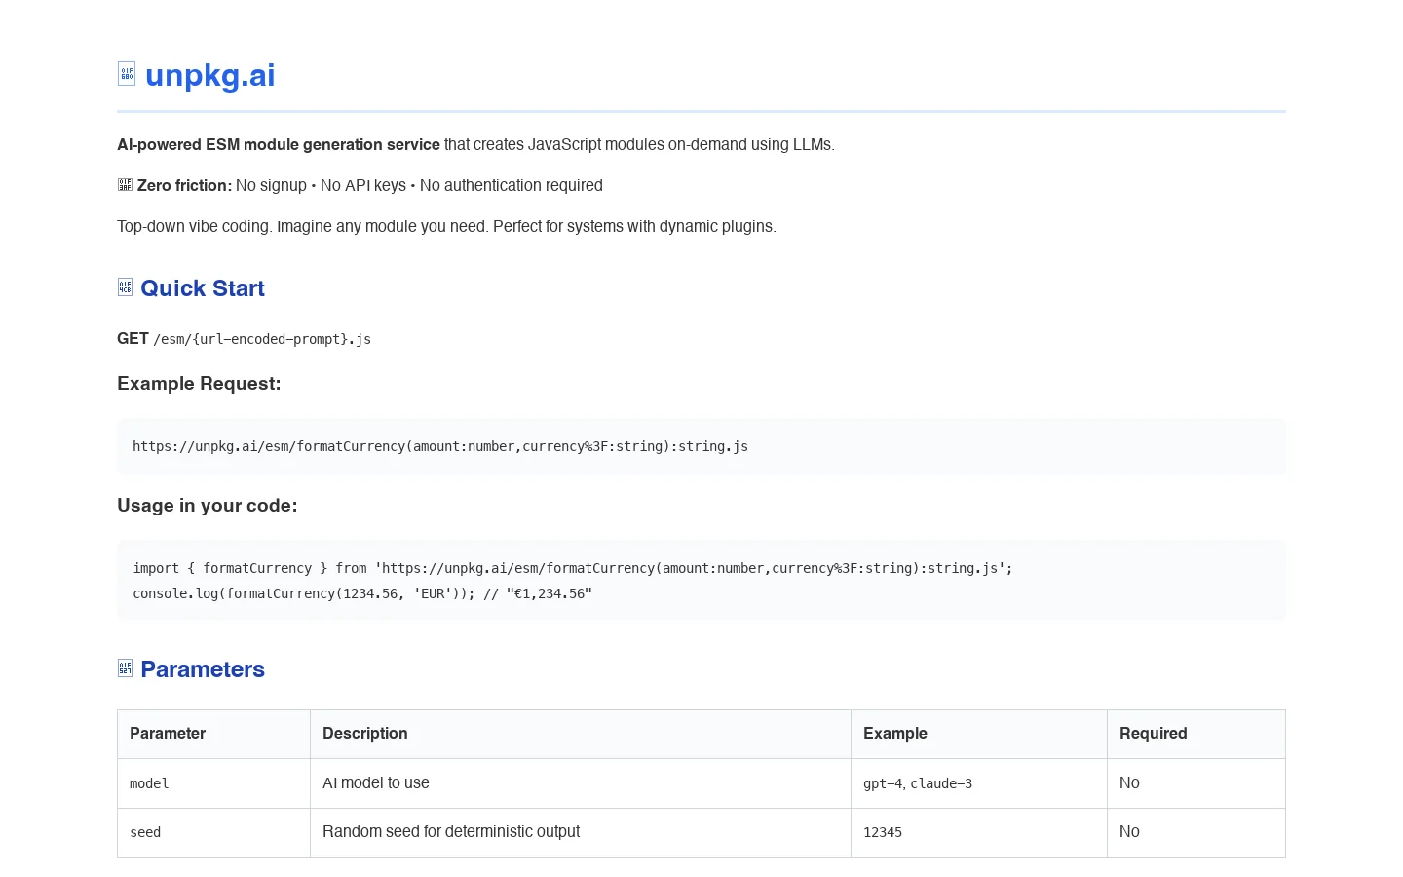Screen dimensions: 1403x877
Task: Click the 'No' cell in the seed row
Action: [x=1196, y=832]
